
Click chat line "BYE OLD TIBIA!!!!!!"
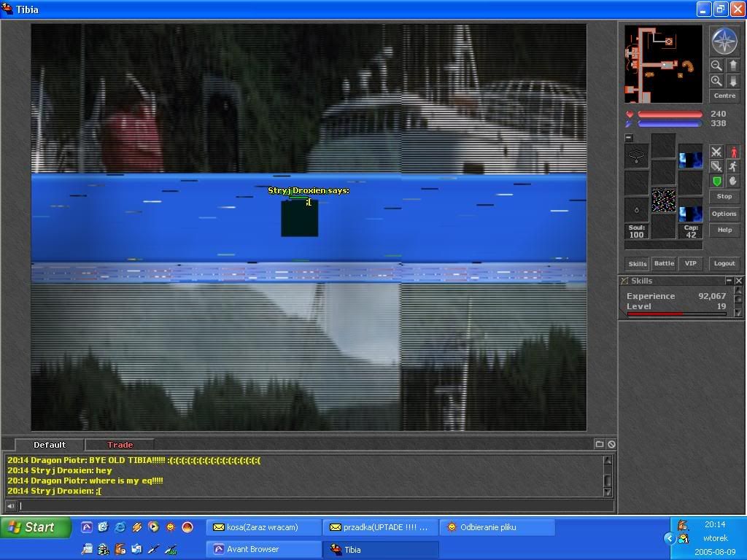[134, 461]
